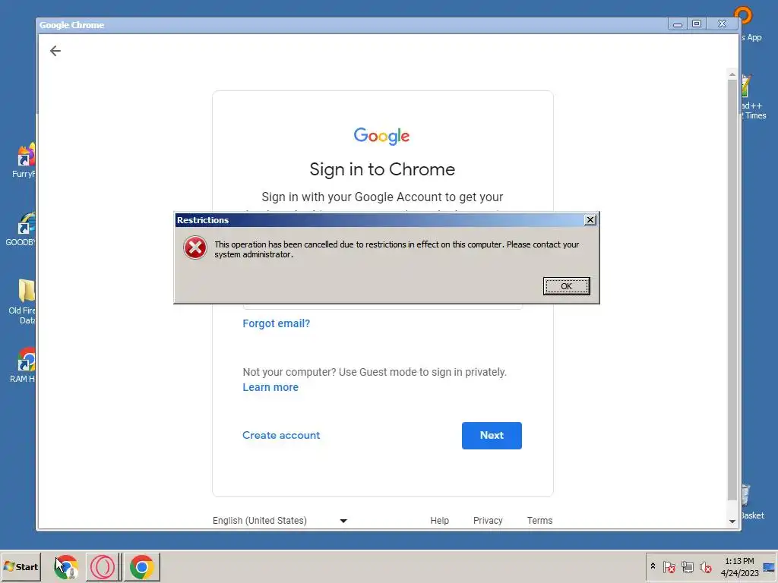The width and height of the screenshot is (778, 583).
Task: Select the RAM H Chrome desktop shortcut
Action: [x=24, y=365]
